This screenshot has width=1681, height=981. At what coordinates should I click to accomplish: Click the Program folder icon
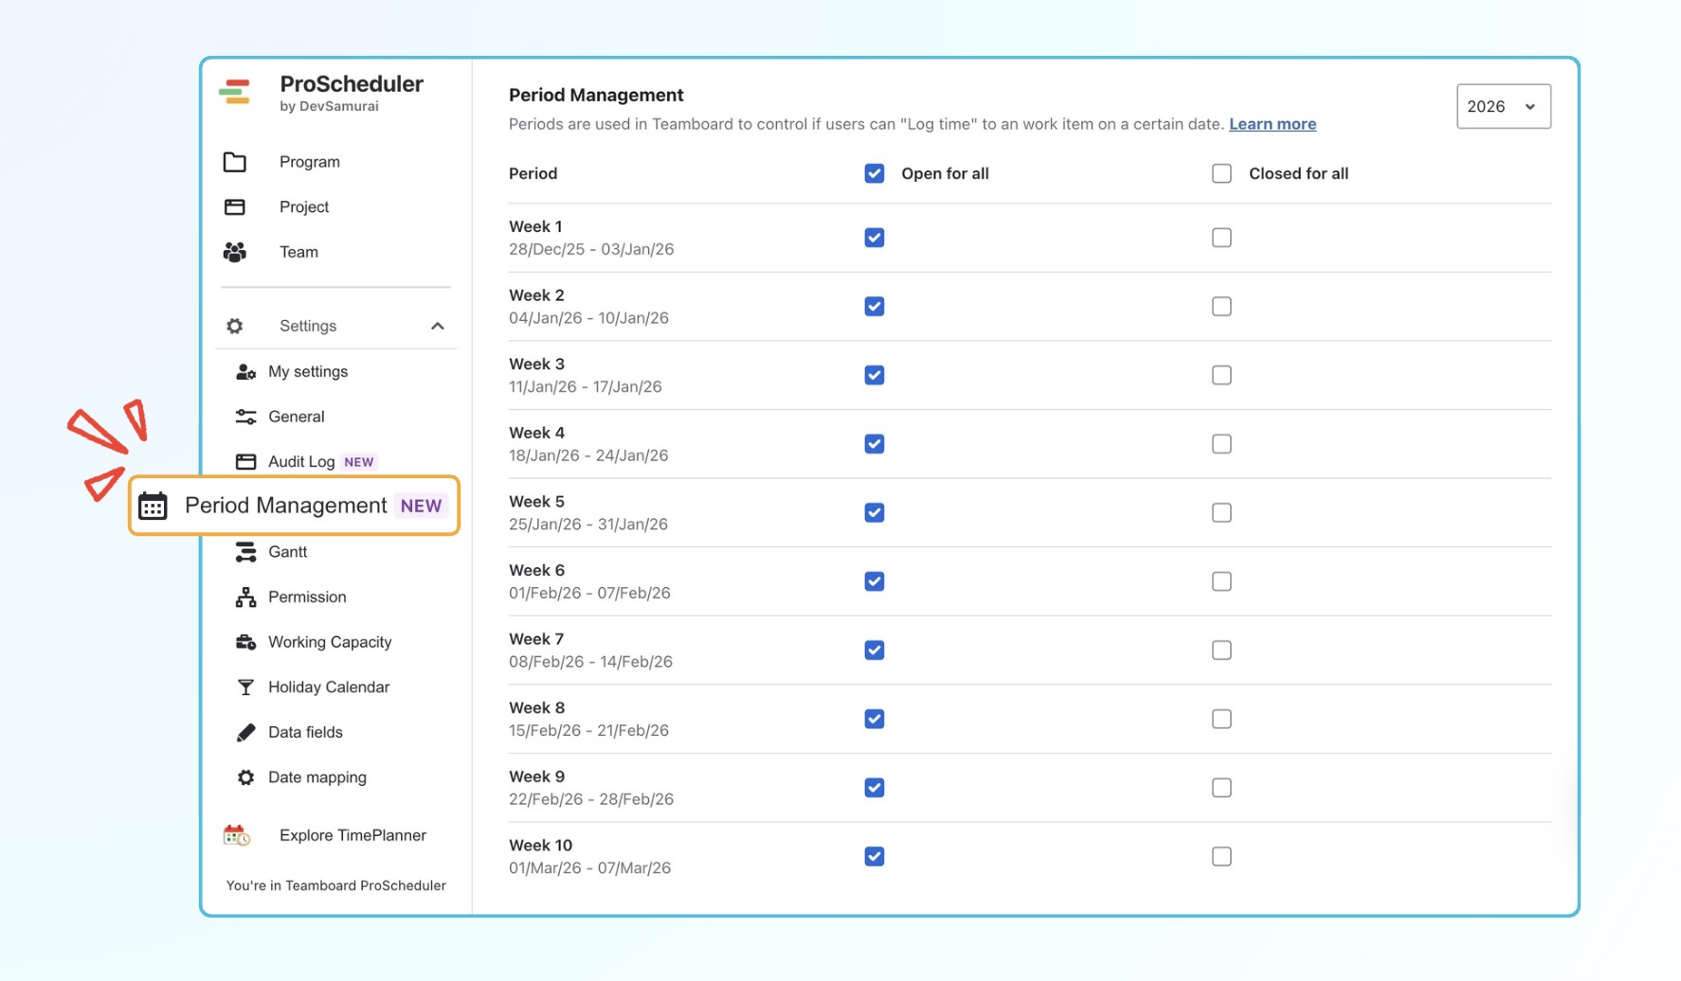[234, 162]
